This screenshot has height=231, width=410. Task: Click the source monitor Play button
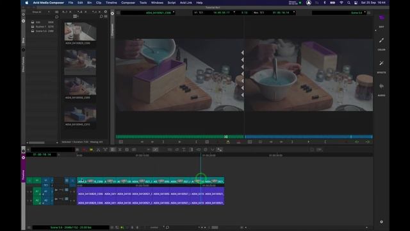point(179,142)
